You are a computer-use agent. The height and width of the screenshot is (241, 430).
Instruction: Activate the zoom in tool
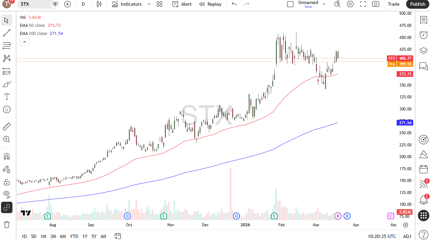(x=6, y=139)
